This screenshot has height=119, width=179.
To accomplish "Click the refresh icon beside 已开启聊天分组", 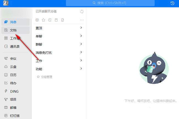I will coord(82,12).
